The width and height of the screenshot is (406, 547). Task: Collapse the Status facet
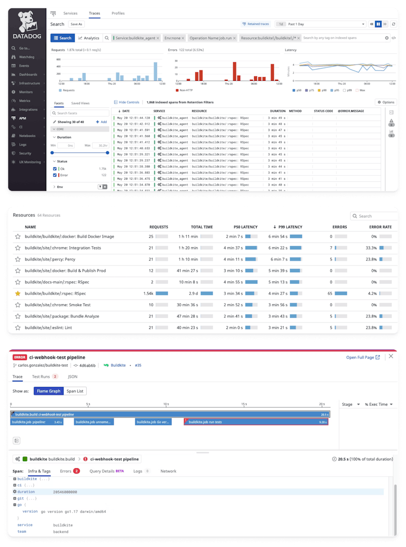pyautogui.click(x=60, y=161)
